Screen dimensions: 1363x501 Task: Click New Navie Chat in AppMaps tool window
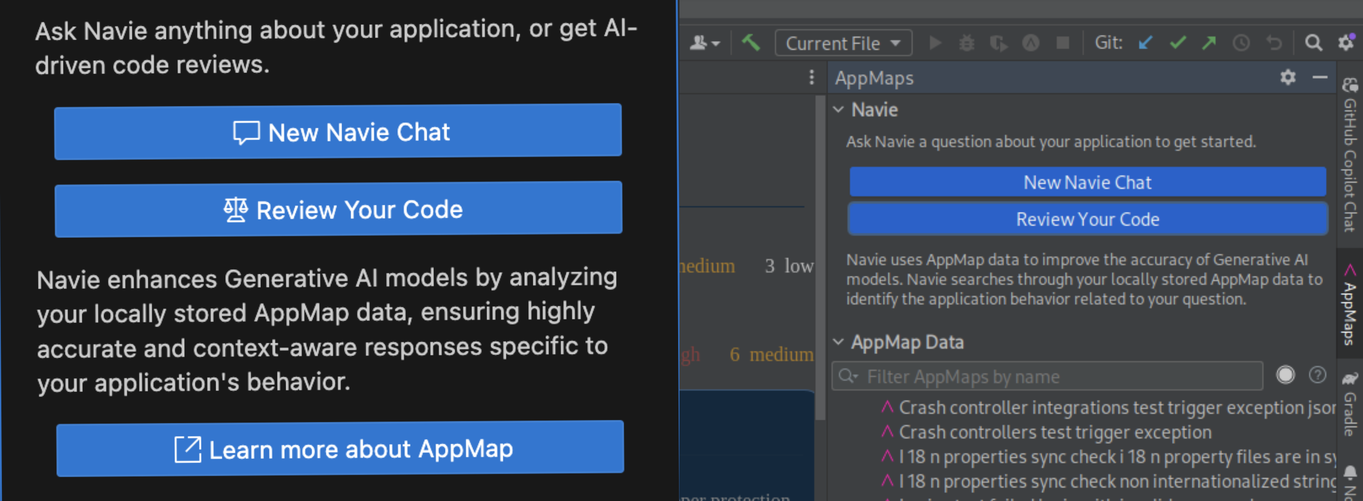click(1088, 183)
